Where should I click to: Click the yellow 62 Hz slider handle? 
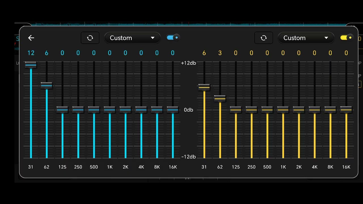[220, 99]
